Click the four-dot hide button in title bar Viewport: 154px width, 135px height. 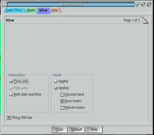[x=144, y=4]
